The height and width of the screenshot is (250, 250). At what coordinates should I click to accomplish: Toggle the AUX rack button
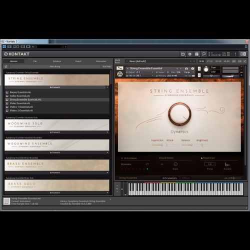pos(240,61)
